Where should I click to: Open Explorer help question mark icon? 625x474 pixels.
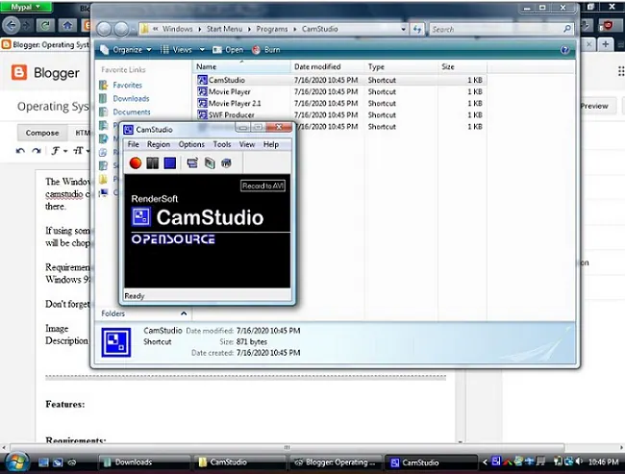coord(564,50)
